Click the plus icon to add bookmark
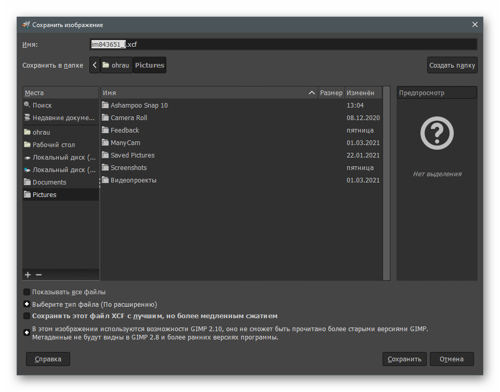The width and height of the screenshot is (500, 392). (x=28, y=275)
